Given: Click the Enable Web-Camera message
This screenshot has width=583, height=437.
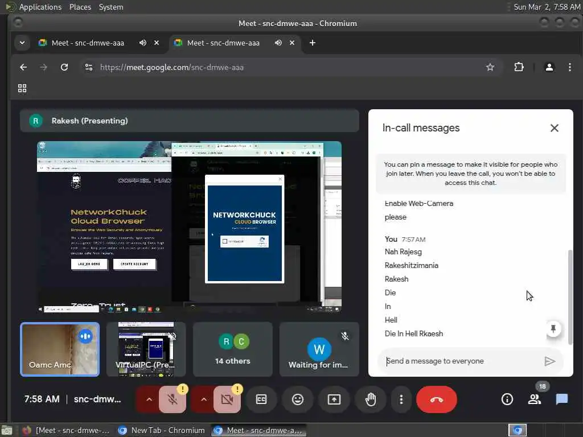Looking at the screenshot, I should [418, 204].
